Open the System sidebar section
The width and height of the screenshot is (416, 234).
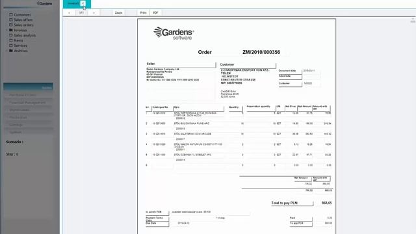tap(28, 132)
